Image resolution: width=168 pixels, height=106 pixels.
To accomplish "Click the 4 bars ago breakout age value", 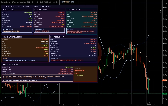I will click(45, 42).
